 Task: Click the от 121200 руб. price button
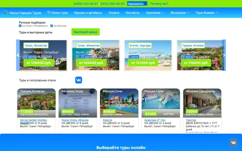(144, 63)
